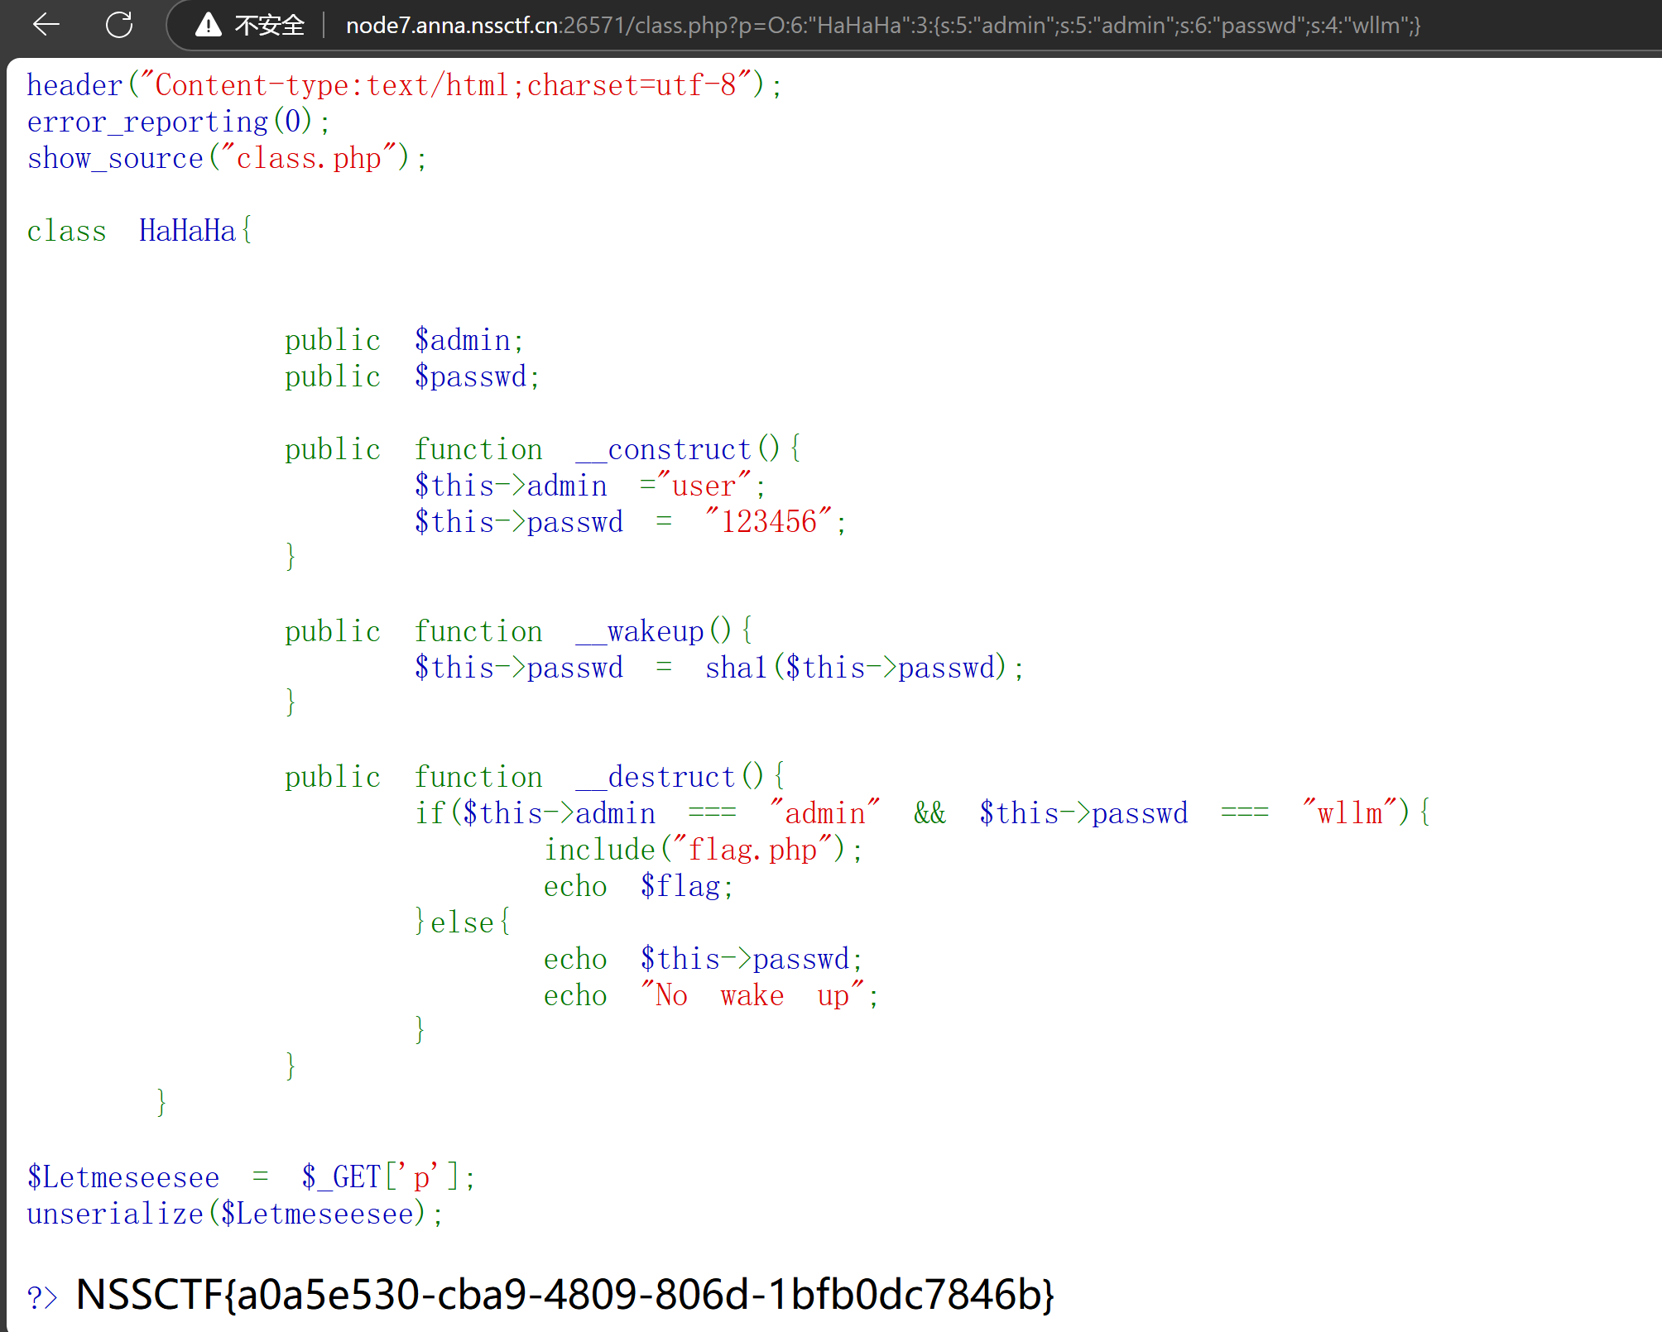Open the not-secure warning icon in address bar
Viewport: 1662px width, 1332px height.
[x=208, y=25]
